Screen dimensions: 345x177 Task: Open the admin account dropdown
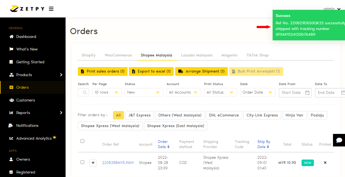[332, 9]
